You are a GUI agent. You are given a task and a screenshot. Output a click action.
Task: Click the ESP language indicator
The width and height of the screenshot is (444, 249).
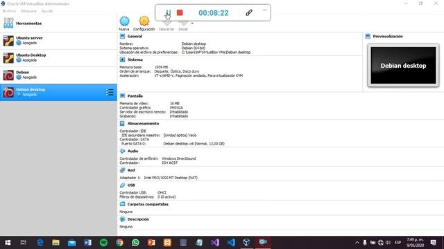point(398,243)
